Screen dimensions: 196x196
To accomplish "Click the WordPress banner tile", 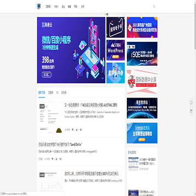I will (115, 50).
